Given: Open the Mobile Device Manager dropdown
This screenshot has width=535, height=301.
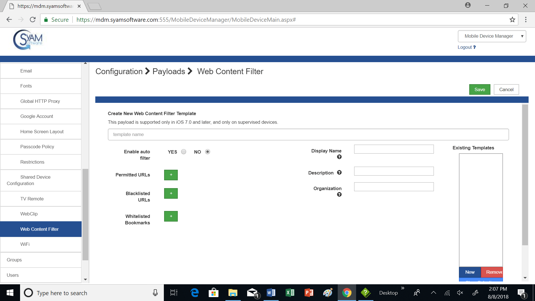Looking at the screenshot, I should point(492,36).
